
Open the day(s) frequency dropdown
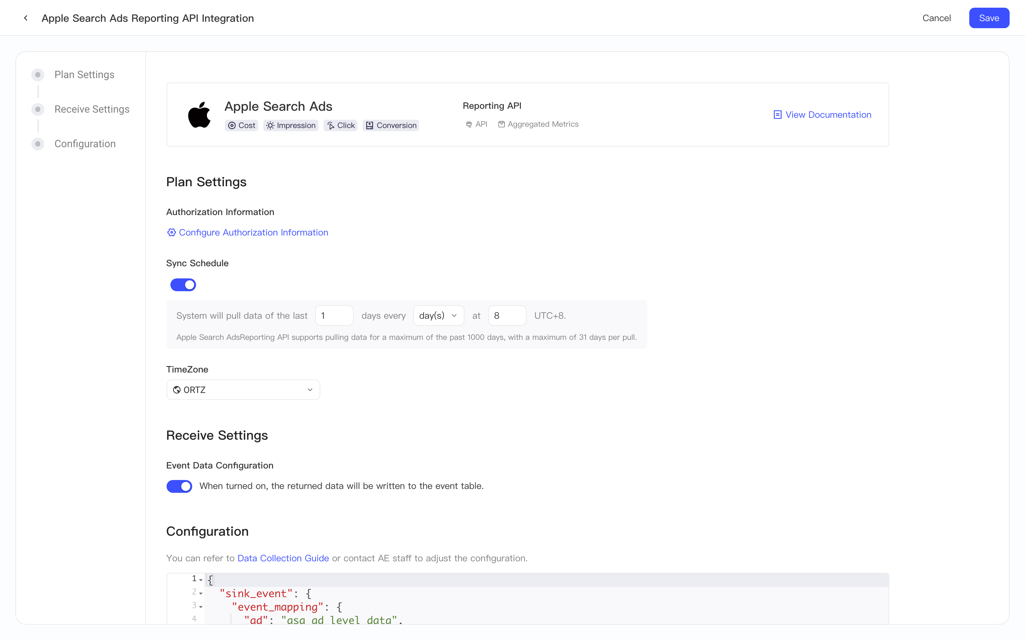coord(439,315)
